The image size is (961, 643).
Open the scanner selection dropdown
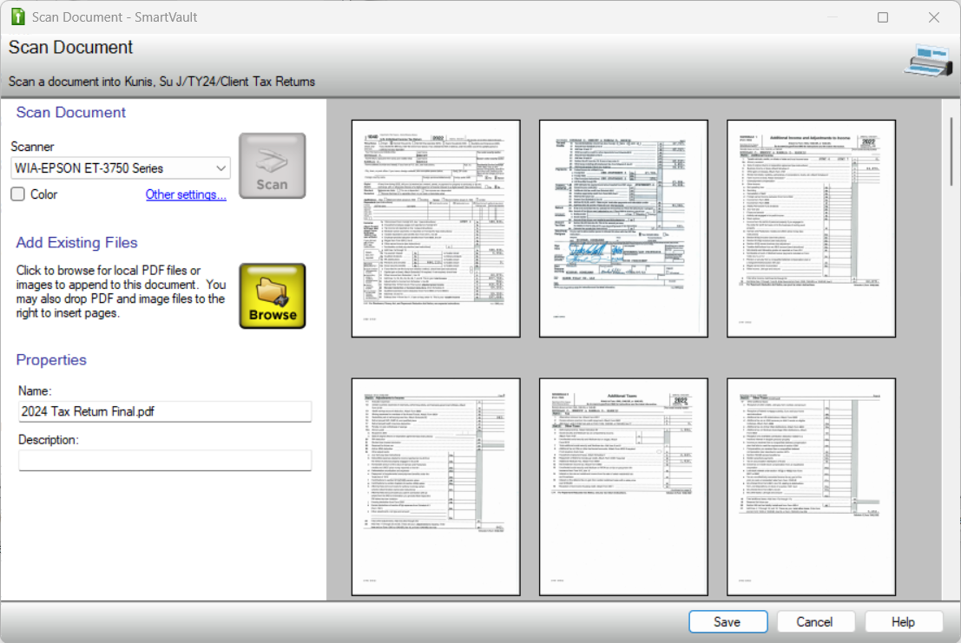tap(220, 168)
